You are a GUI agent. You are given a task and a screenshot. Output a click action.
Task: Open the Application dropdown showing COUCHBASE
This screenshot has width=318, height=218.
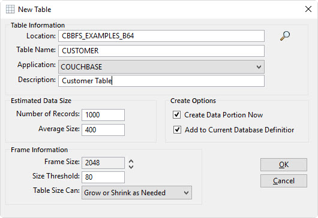pos(161,67)
